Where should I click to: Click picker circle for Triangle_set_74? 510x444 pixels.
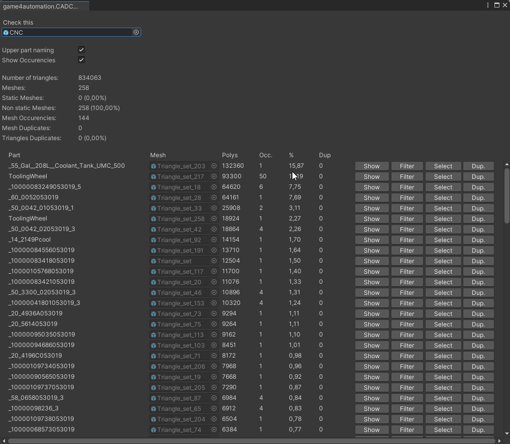(x=214, y=429)
